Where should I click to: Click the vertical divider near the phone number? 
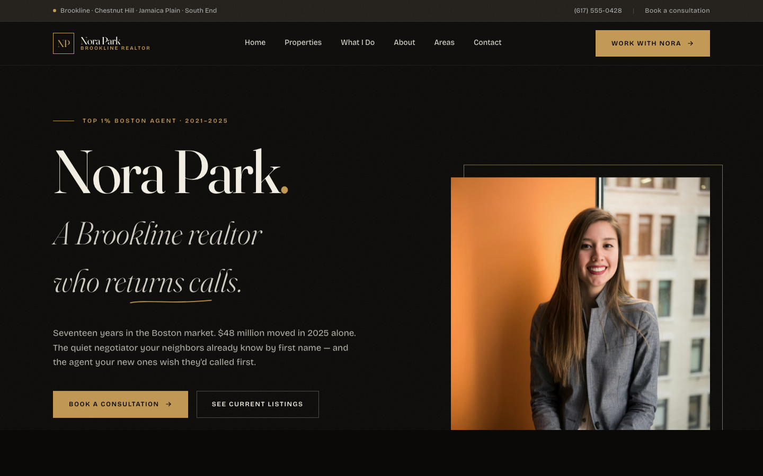point(634,10)
